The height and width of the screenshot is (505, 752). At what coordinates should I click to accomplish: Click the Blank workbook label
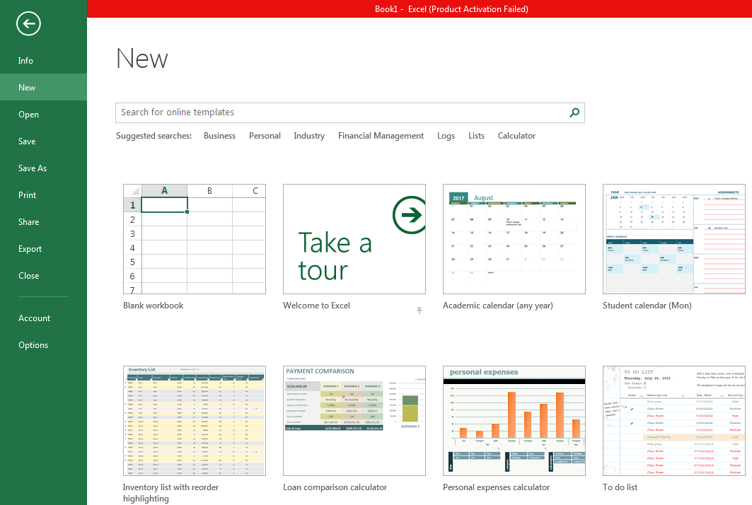[153, 306]
